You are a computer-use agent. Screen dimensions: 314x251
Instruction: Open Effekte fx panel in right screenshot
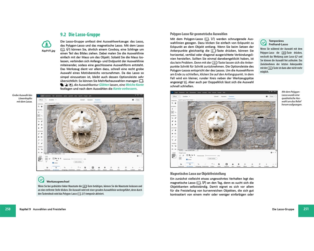coord(244,164)
